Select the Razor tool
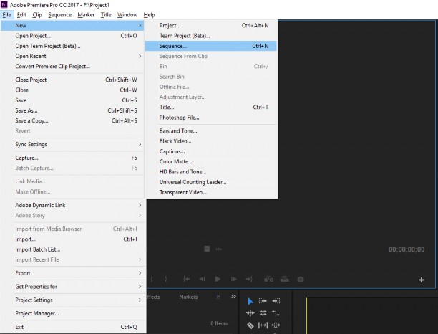This screenshot has width=438, height=334. (250, 325)
